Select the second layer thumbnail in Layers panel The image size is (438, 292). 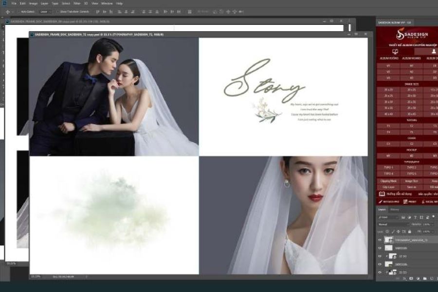click(389, 248)
